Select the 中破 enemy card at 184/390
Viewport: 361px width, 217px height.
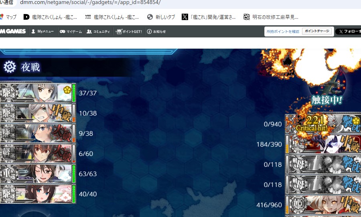tap(323, 144)
